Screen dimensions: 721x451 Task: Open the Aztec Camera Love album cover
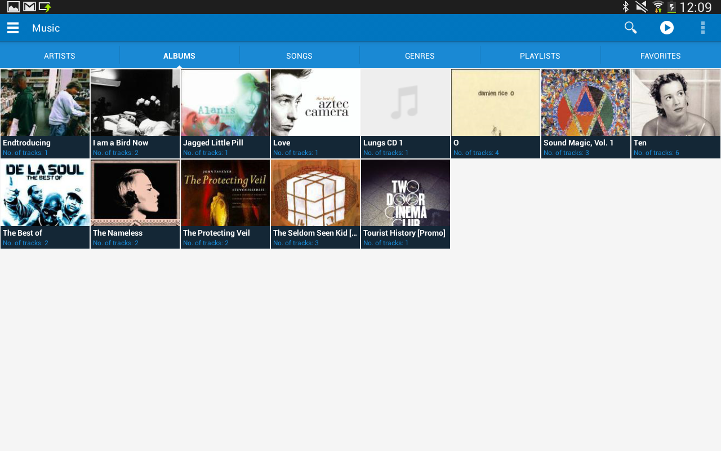pos(315,103)
